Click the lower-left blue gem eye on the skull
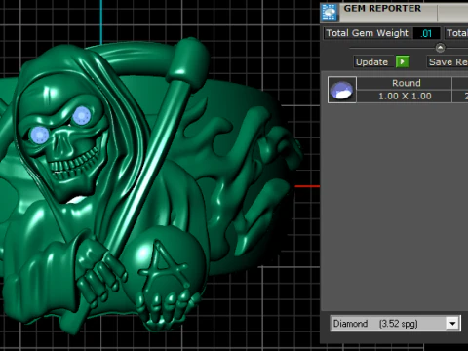The height and width of the screenshot is (351, 468). pos(40,135)
